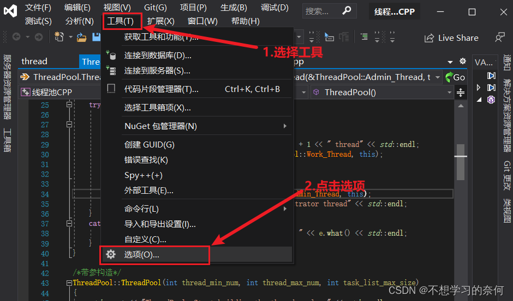This screenshot has width=513, height=301.
Task: Collapse catch block at line 37
Action: (x=69, y=224)
